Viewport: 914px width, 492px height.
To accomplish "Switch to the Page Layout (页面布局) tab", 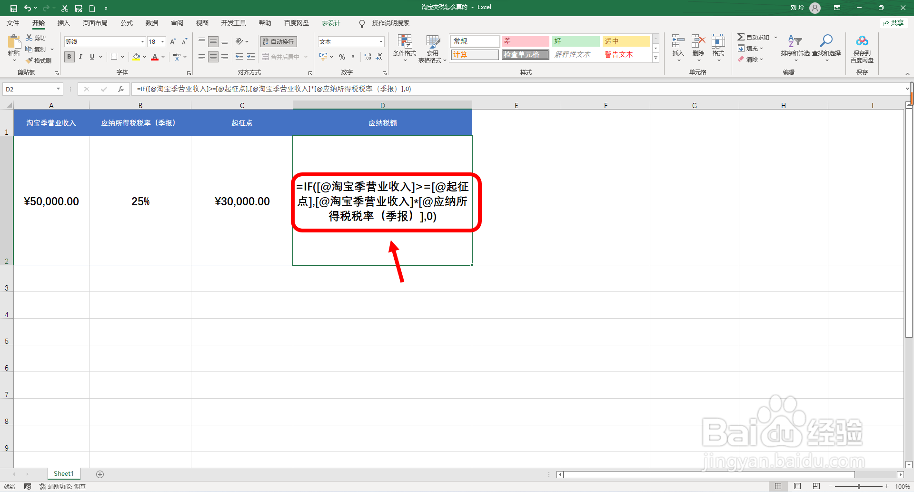I will (95, 23).
